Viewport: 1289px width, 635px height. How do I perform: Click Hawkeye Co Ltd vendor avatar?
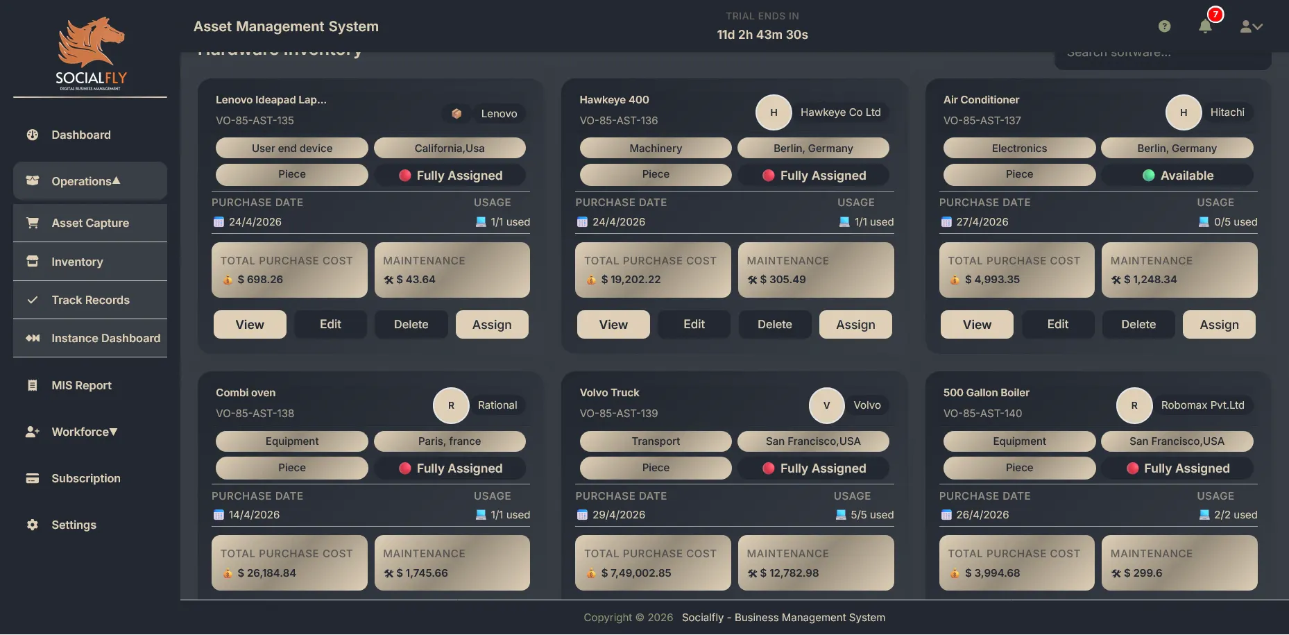pyautogui.click(x=774, y=112)
